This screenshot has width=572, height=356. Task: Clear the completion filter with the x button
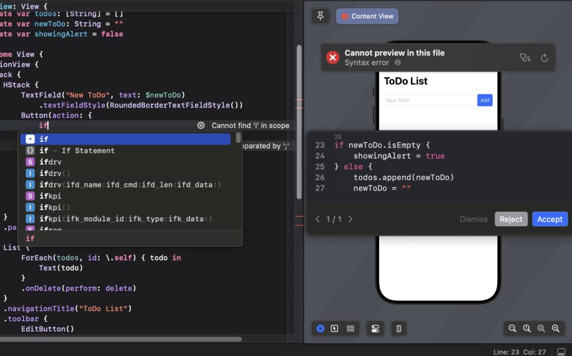(x=201, y=125)
